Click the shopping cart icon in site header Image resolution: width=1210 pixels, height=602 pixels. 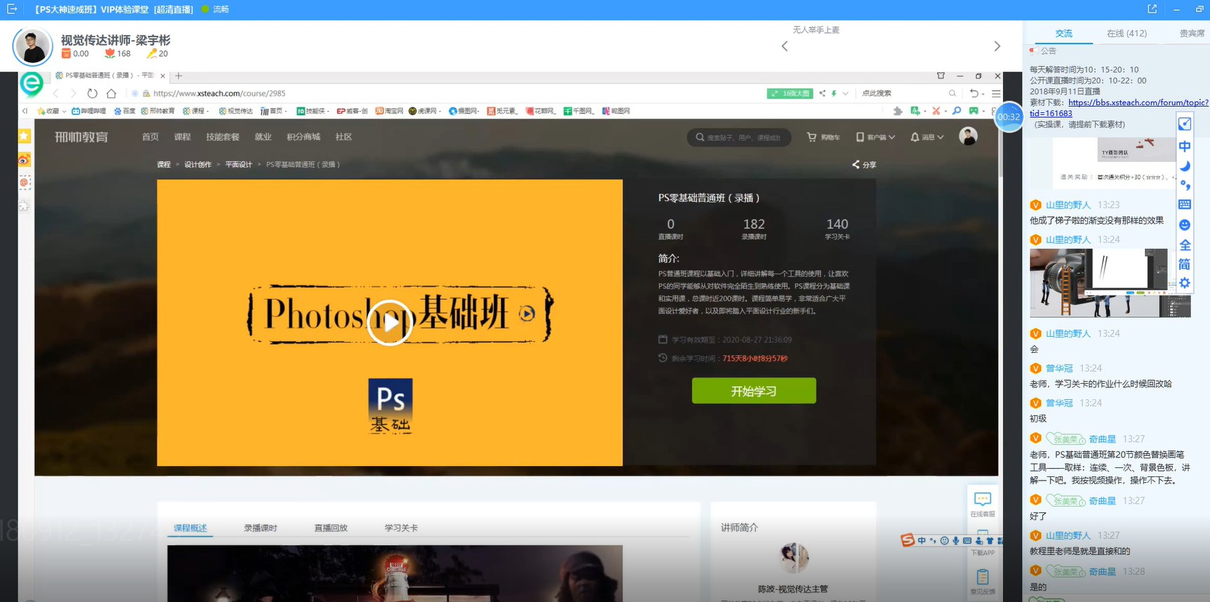pos(812,137)
